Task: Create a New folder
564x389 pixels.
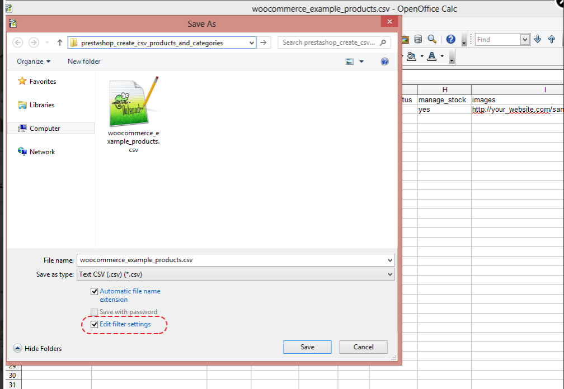Action: click(x=84, y=61)
